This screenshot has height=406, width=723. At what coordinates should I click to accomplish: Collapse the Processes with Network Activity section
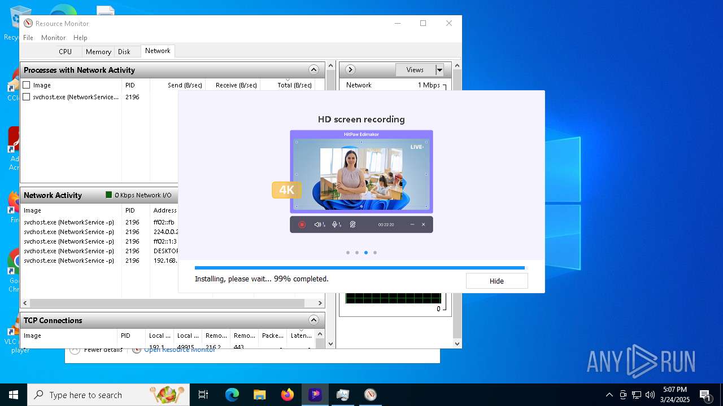[314, 70]
